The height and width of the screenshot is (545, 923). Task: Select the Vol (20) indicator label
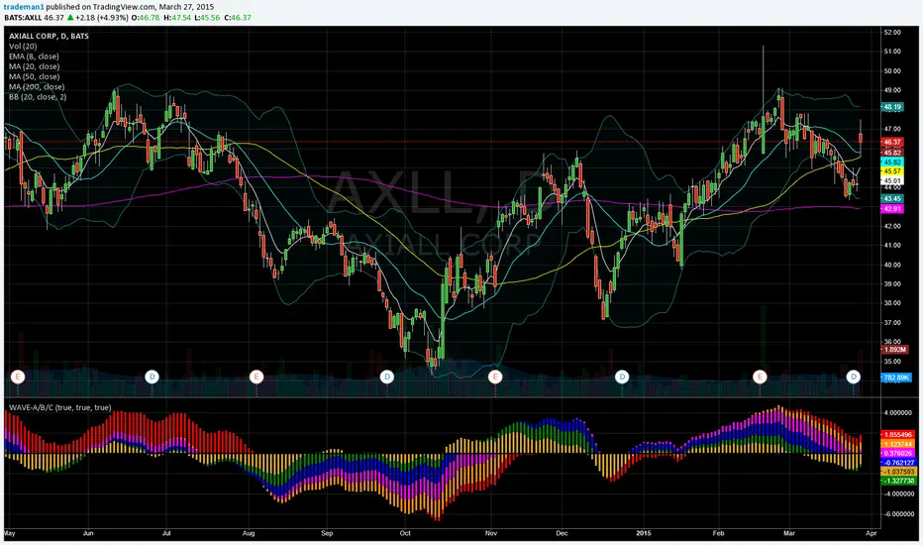pyautogui.click(x=23, y=46)
